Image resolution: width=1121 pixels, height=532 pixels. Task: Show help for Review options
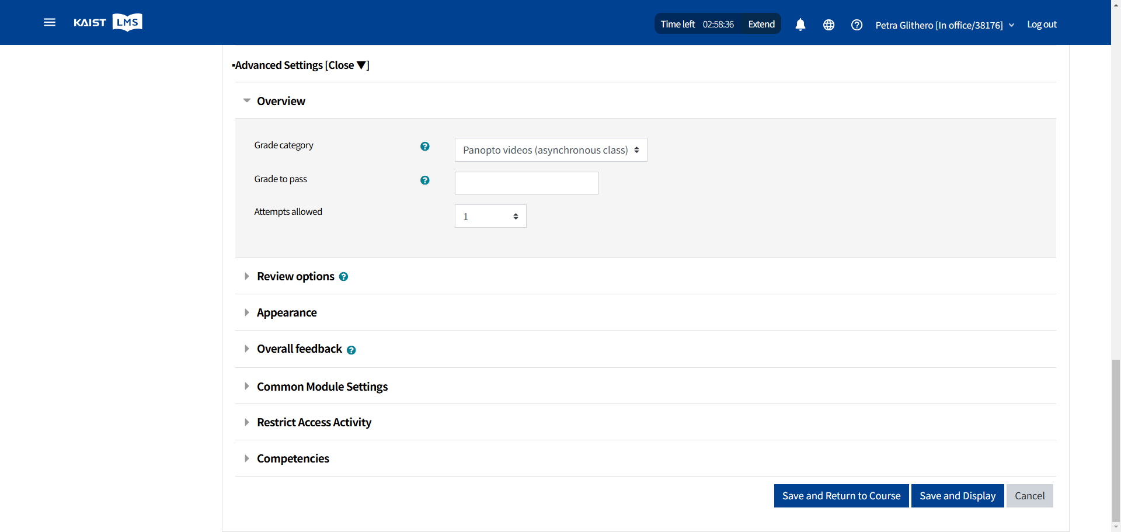tap(343, 277)
